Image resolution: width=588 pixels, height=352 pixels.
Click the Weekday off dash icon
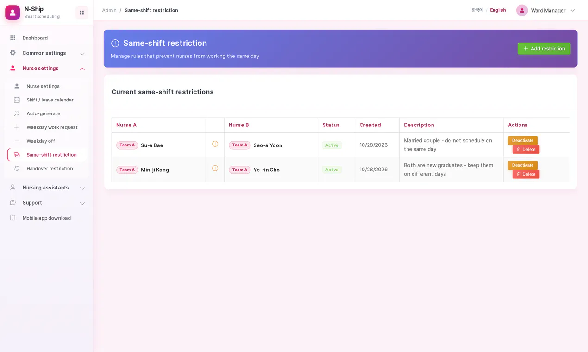[x=17, y=141]
